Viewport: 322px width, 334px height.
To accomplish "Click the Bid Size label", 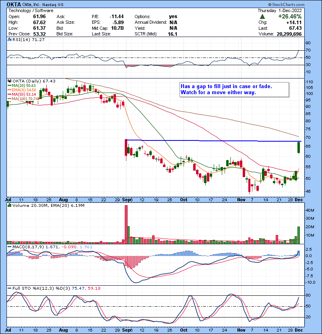I will click(65, 34).
